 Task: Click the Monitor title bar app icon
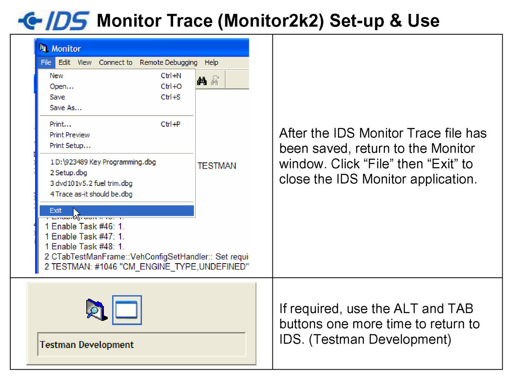click(43, 48)
